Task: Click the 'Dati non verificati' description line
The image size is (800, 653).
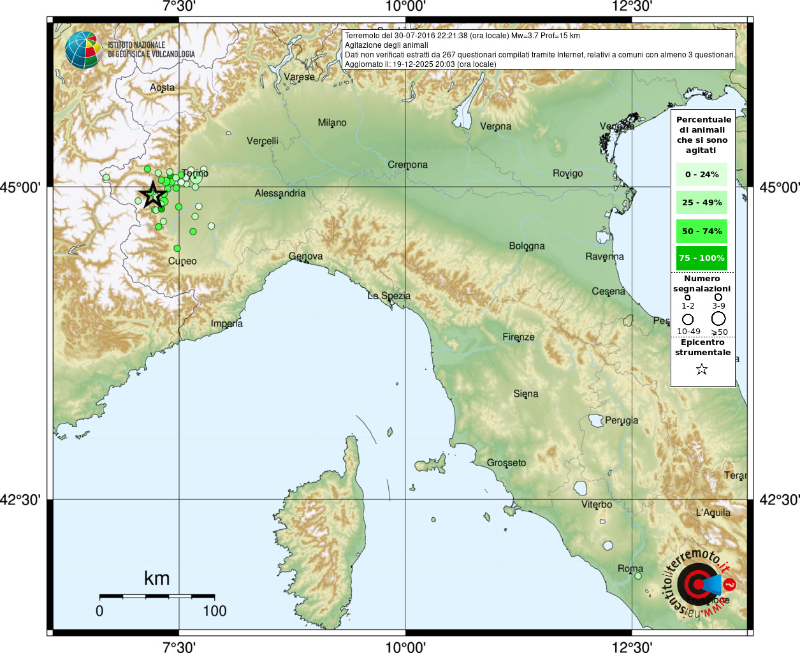Action: [x=540, y=55]
